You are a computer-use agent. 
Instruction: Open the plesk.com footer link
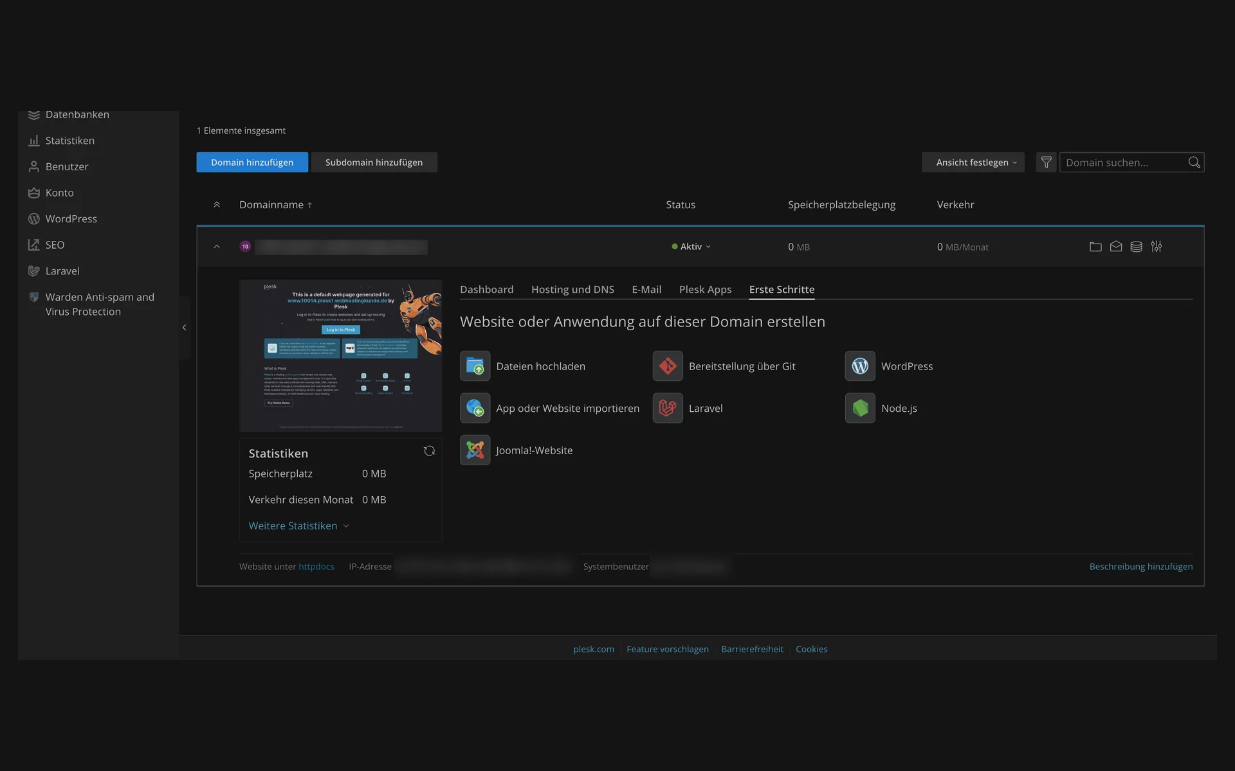[594, 650]
